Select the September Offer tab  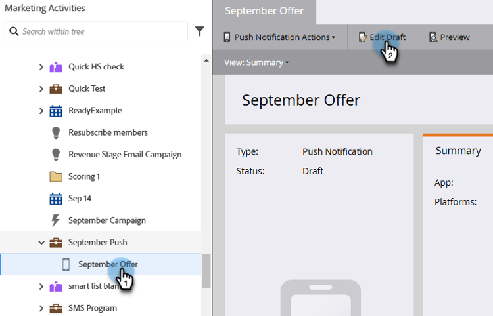pyautogui.click(x=264, y=11)
